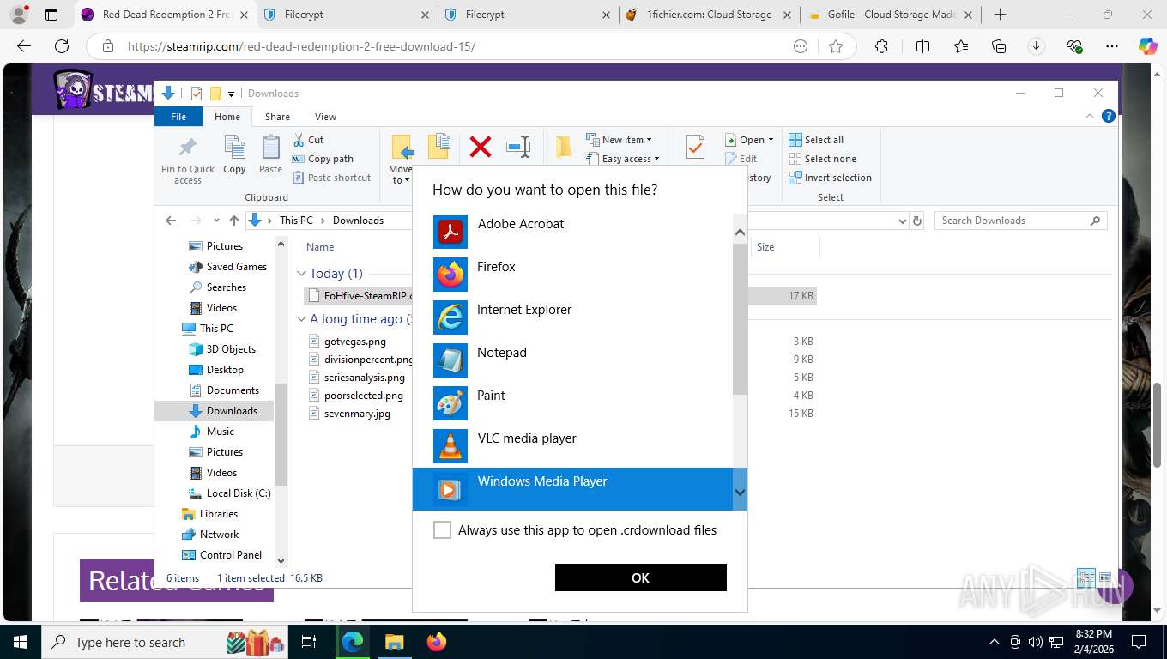
Task: Click Paste shortcut in the ribbon
Action: tap(331, 178)
